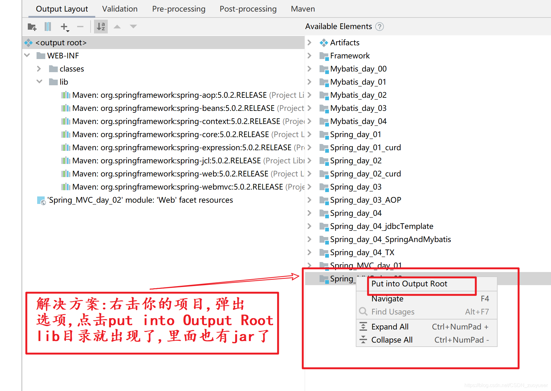Select Mybatis_day_02 in Available Elements
This screenshot has height=391, width=551.
coord(358,95)
